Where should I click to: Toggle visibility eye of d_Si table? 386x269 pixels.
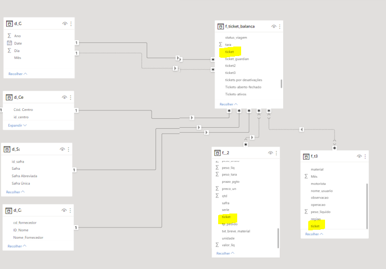(62, 149)
